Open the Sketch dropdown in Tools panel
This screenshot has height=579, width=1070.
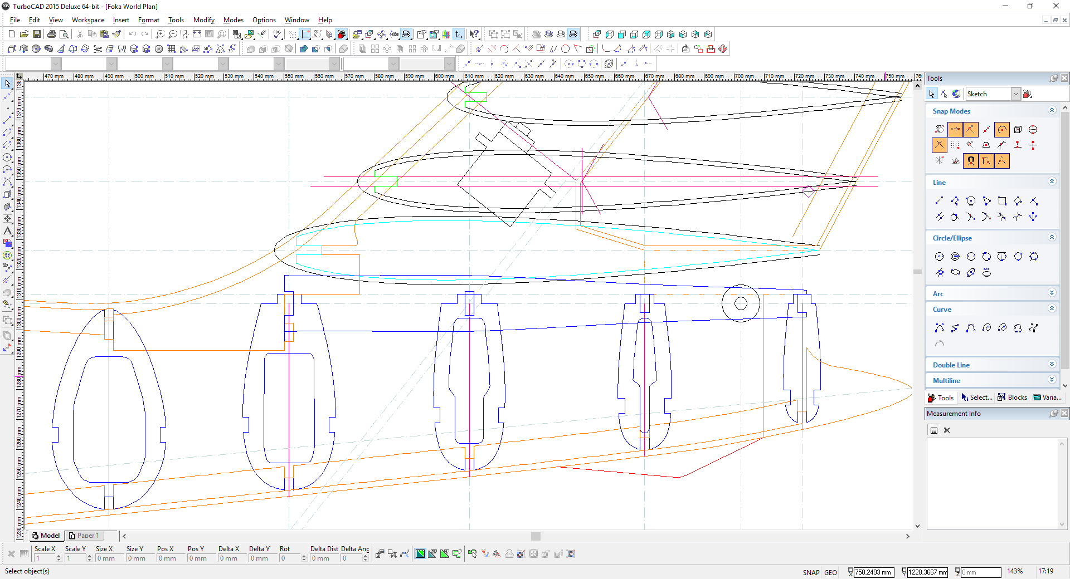pos(1015,94)
